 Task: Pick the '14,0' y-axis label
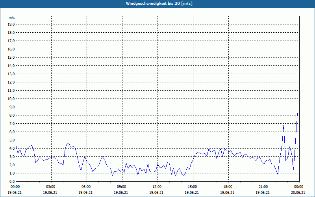point(11,65)
